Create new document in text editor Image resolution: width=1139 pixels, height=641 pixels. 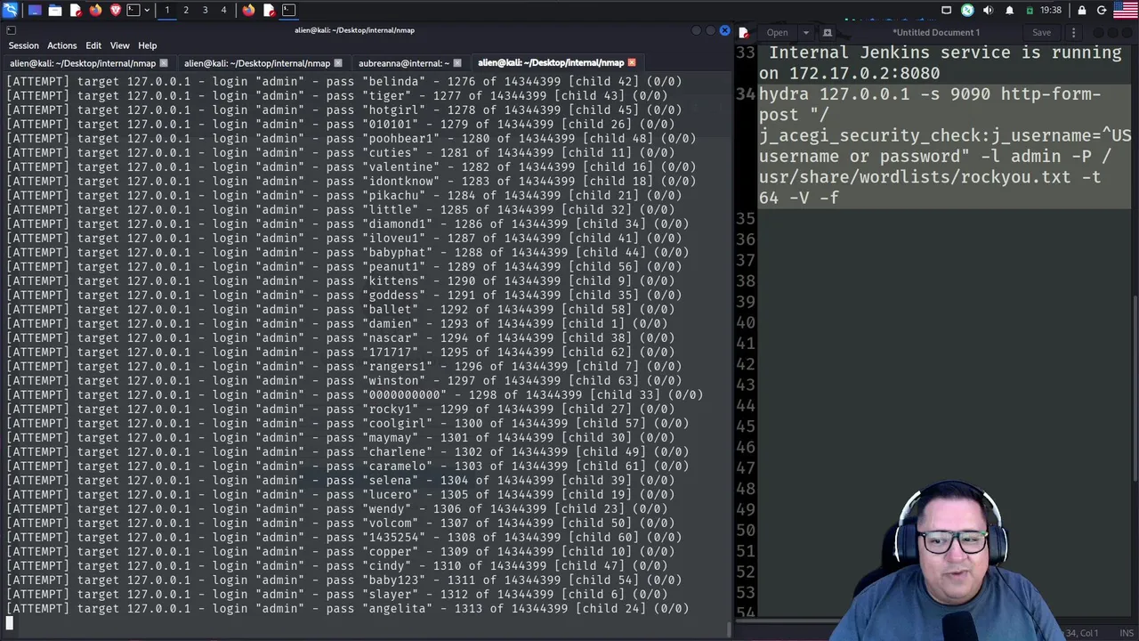click(x=827, y=33)
